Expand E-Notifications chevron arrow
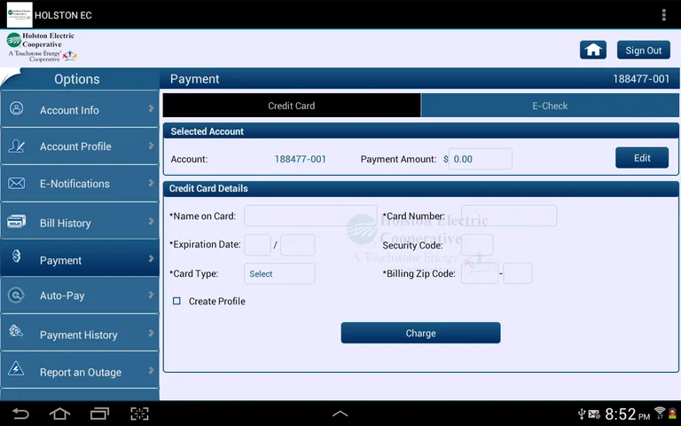681x426 pixels. coord(151,183)
